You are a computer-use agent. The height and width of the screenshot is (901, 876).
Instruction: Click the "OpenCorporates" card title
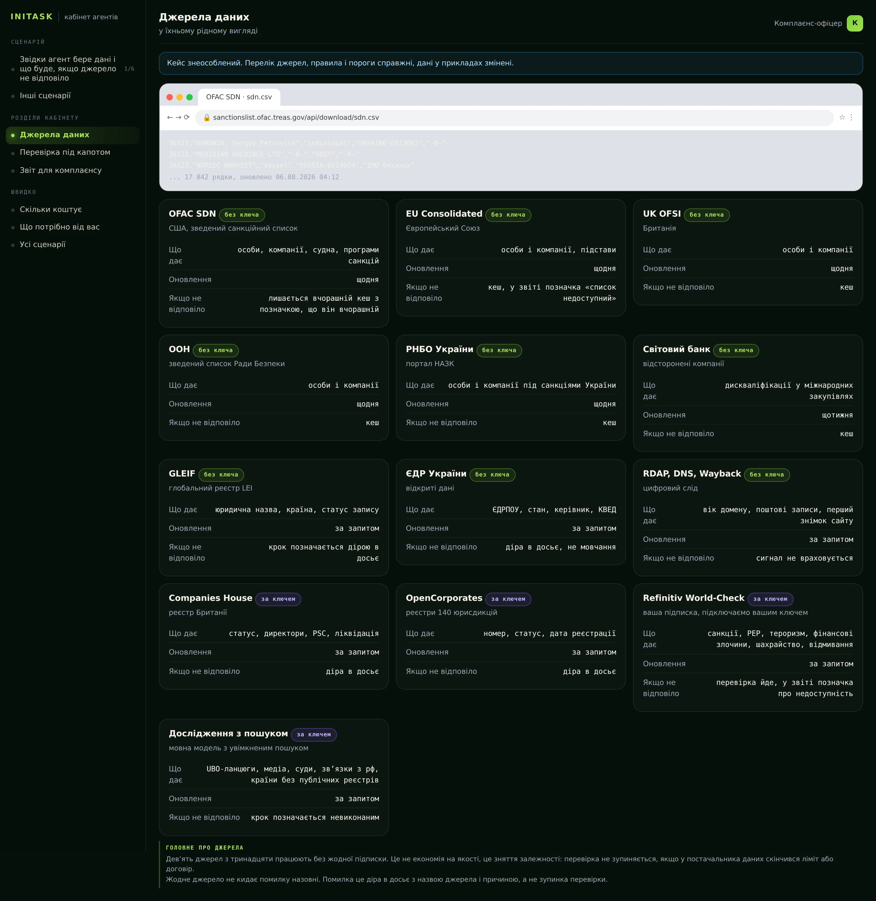(x=444, y=598)
